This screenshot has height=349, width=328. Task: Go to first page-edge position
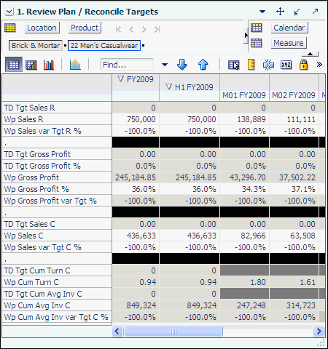coord(118,30)
